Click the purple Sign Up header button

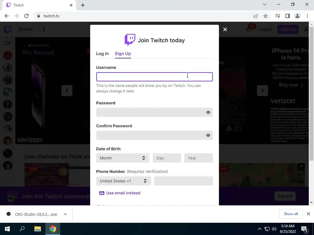point(288,29)
